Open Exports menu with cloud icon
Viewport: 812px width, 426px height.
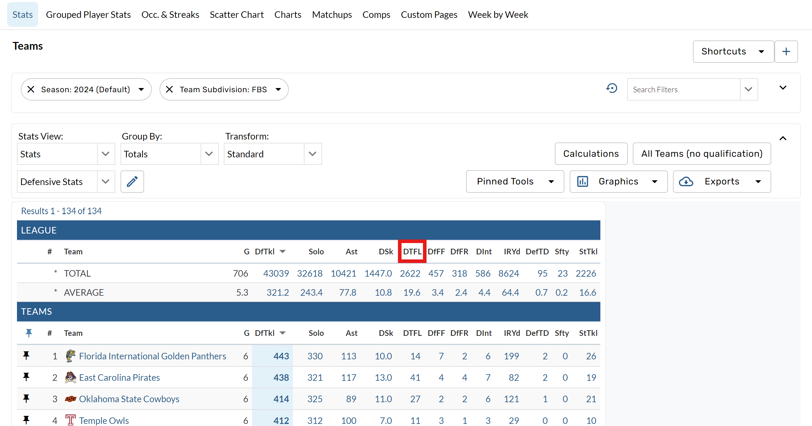(722, 181)
